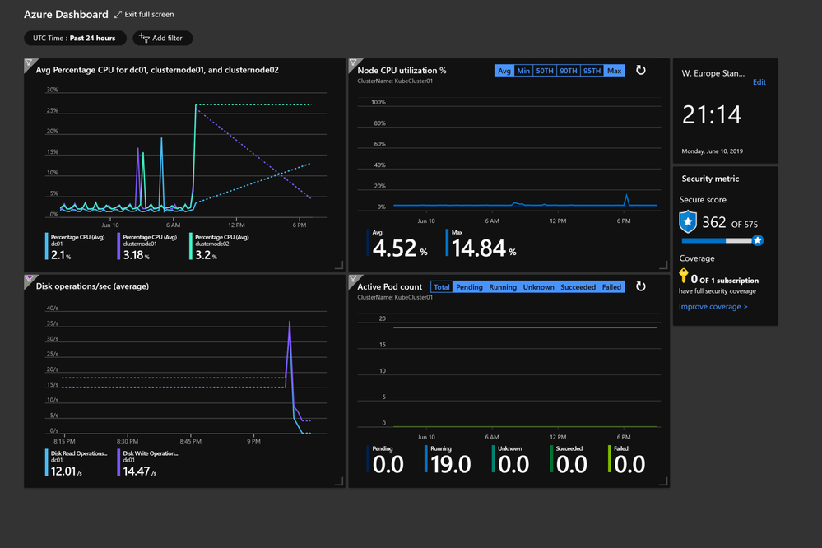The height and width of the screenshot is (548, 822).
Task: Click the Node CPU utilization % title
Action: pyautogui.click(x=402, y=70)
